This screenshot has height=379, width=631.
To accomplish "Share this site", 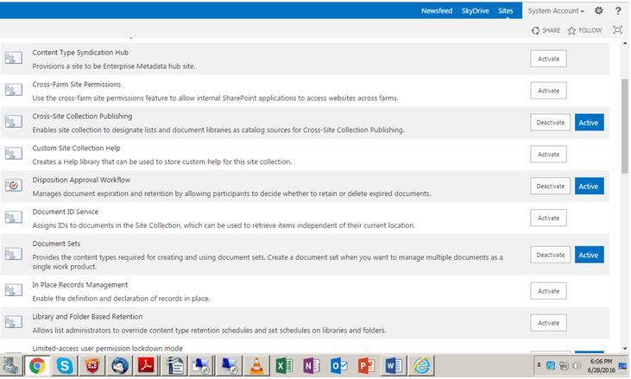I will pyautogui.click(x=546, y=30).
